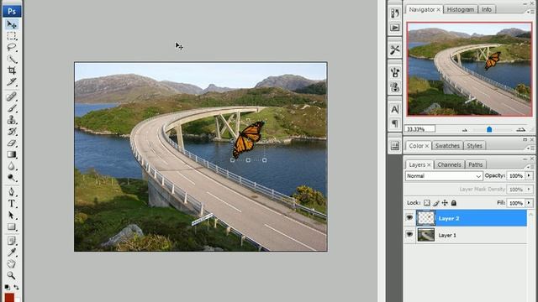Image resolution: width=538 pixels, height=302 pixels.
Task: Select the Layer 2 thumbnail
Action: [x=426, y=218]
